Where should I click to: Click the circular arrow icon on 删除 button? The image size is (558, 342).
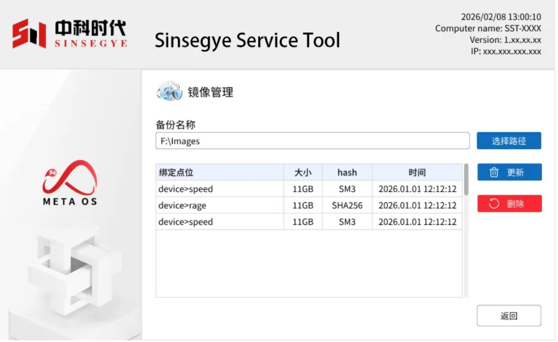coord(494,204)
